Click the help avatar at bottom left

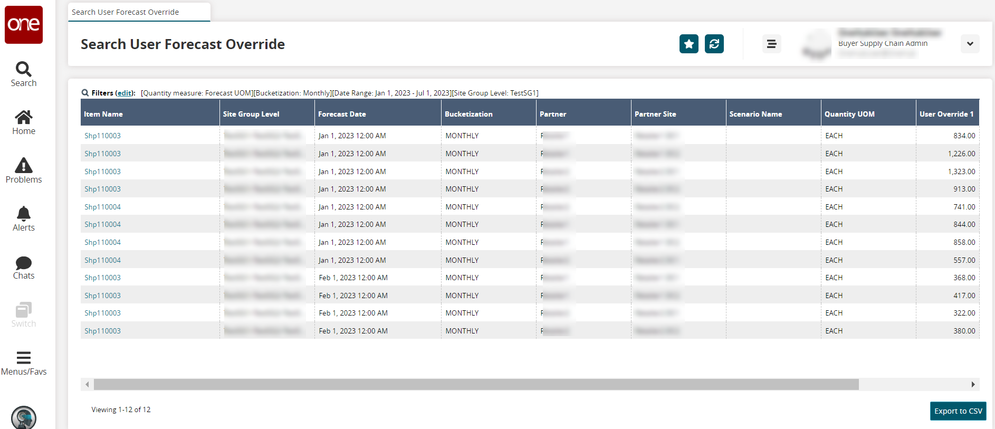[24, 417]
